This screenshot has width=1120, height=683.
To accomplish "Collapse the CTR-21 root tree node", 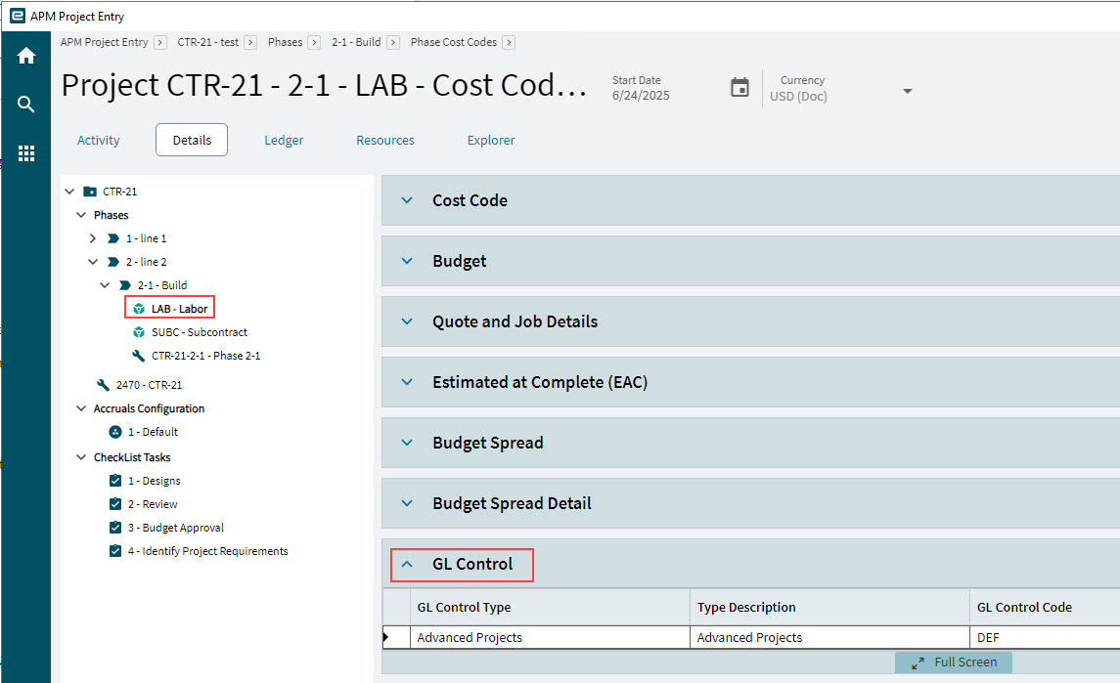I will pyautogui.click(x=69, y=192).
